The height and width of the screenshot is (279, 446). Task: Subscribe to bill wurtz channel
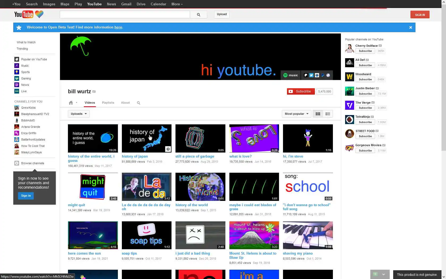pyautogui.click(x=301, y=91)
